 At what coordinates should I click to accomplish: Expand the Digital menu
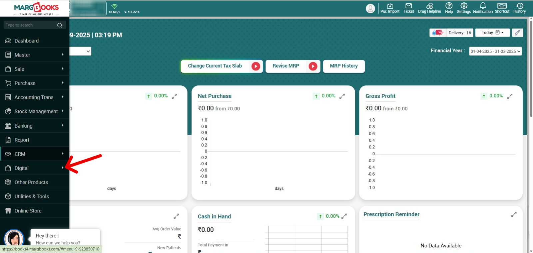35,168
